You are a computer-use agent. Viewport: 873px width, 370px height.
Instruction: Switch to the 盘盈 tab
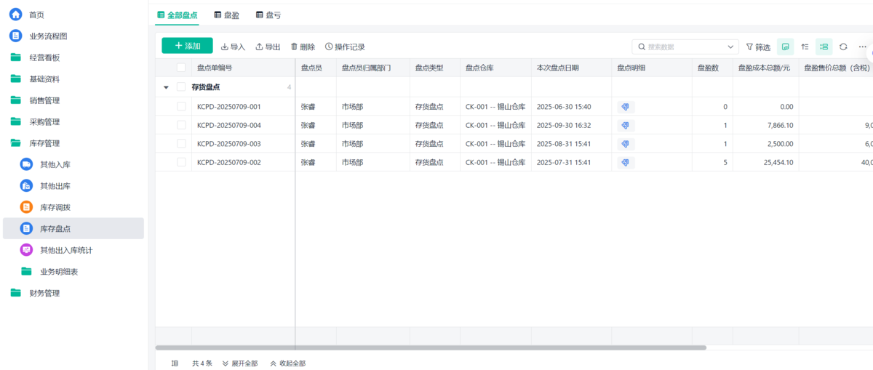pyautogui.click(x=226, y=15)
